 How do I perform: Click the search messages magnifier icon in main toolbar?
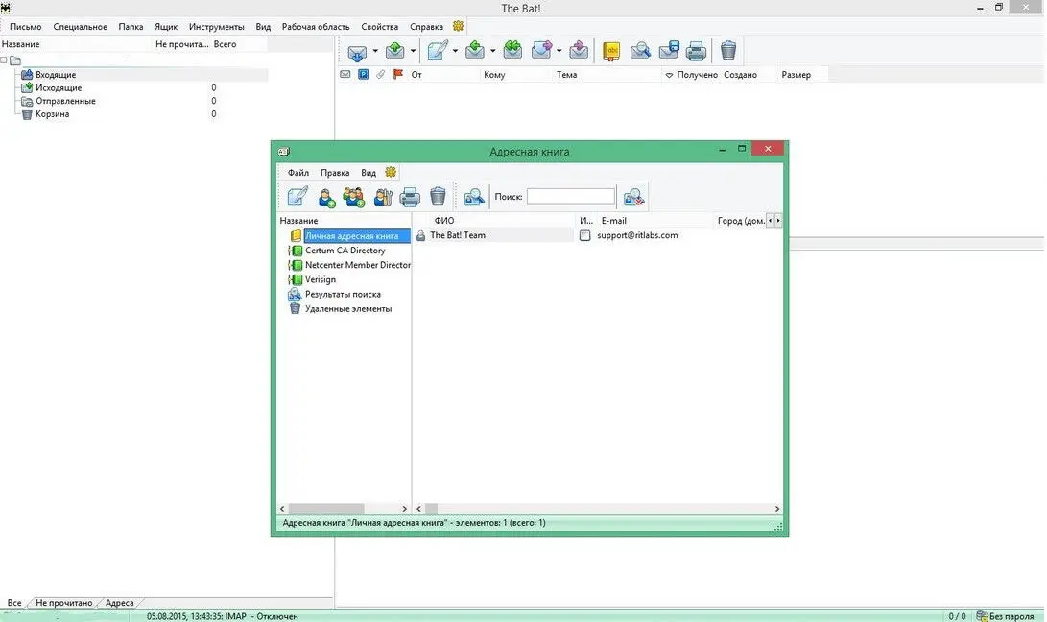640,50
